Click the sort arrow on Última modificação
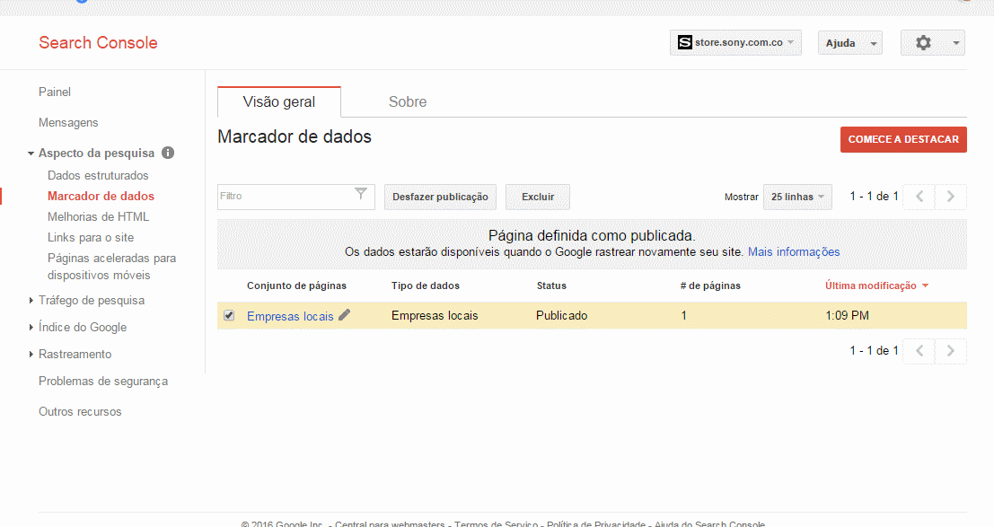The height and width of the screenshot is (527, 994). [x=926, y=285]
